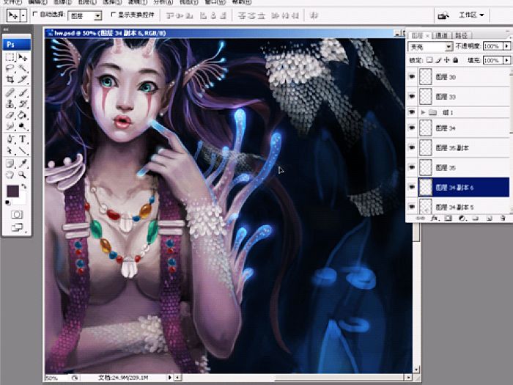Image resolution: width=513 pixels, height=385 pixels.
Task: Select the Clone Stamp tool
Action: coord(10,104)
